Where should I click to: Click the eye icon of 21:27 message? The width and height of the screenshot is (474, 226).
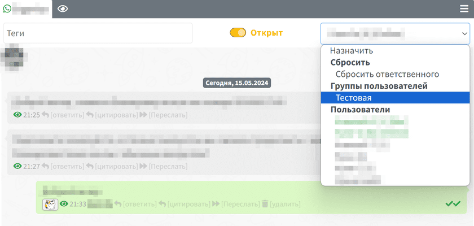point(18,166)
